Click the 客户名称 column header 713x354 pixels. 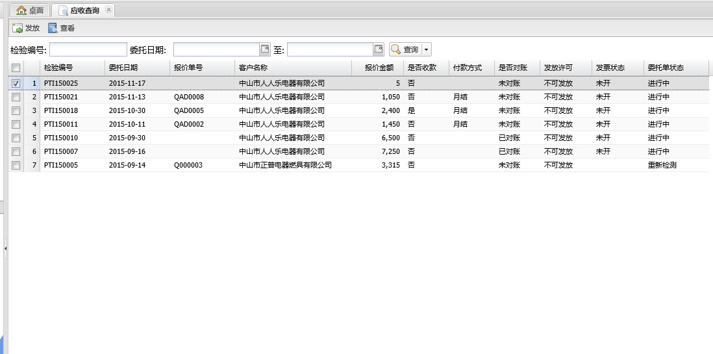pos(253,68)
